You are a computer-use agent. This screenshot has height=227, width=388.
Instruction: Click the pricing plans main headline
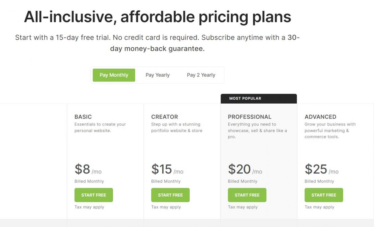(157, 17)
